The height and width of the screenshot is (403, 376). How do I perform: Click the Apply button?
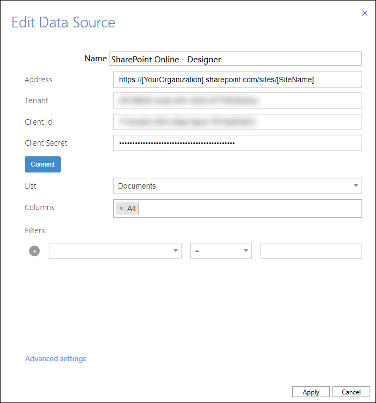pyautogui.click(x=310, y=392)
